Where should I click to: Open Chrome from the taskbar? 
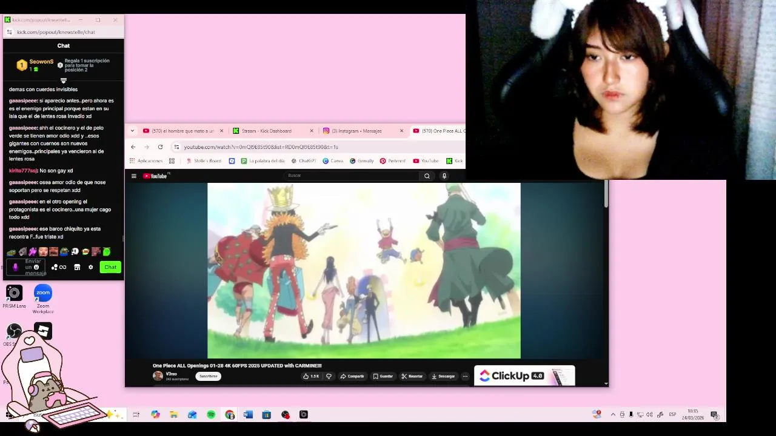(229, 415)
